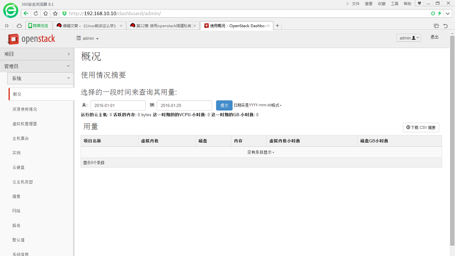The image size is (455, 256).
Task: Click the browser back arrow button
Action: 26,14
